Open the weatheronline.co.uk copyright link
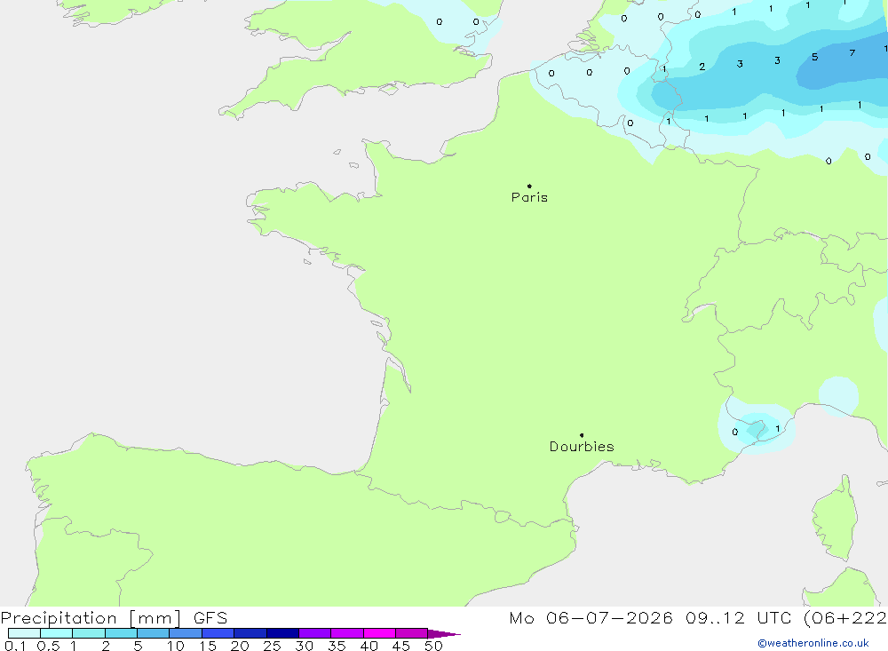 [x=813, y=643]
